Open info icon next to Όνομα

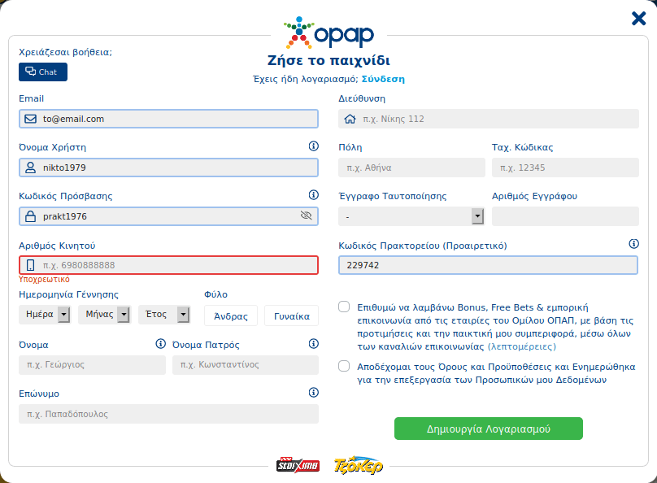pos(160,344)
